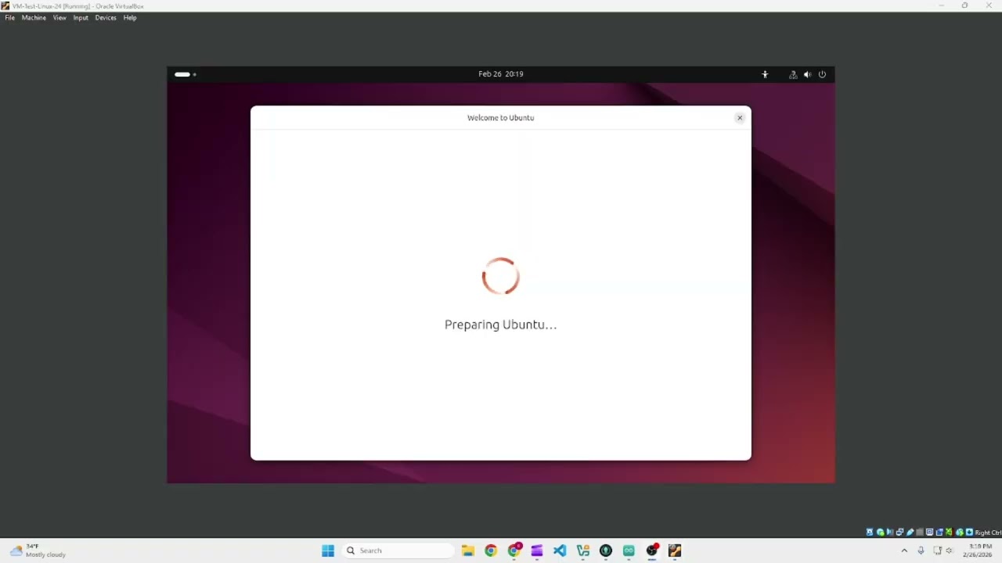This screenshot has height=563, width=1002.
Task: Click the green CPU virtualization indicator
Action: pos(950,533)
